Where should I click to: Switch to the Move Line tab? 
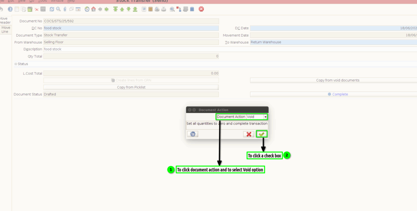click(x=5, y=30)
